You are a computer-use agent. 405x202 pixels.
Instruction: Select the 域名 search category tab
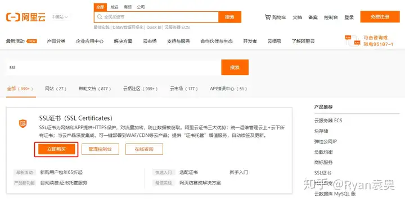pyautogui.click(x=114, y=7)
